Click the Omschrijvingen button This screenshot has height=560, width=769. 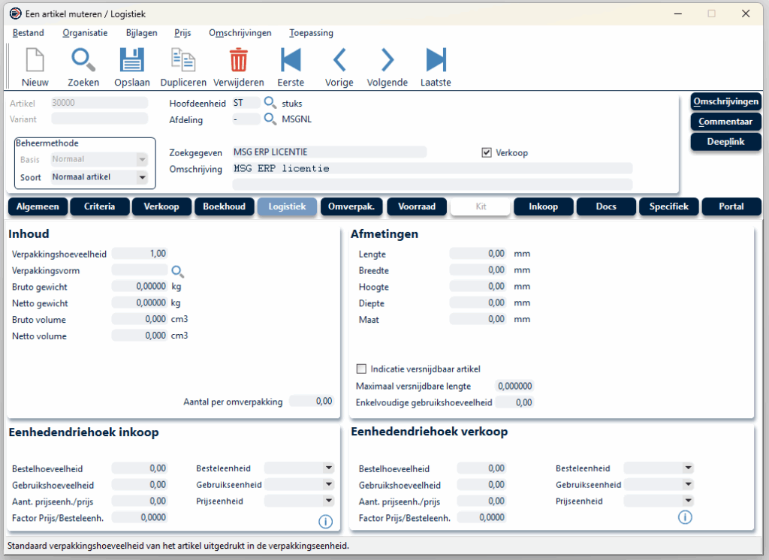(x=725, y=102)
